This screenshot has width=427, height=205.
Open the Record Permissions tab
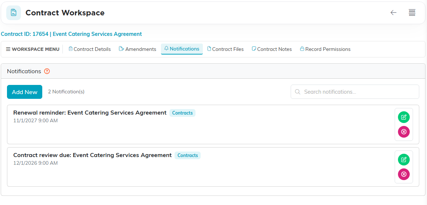tap(325, 49)
